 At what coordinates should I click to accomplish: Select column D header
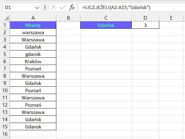145,18
